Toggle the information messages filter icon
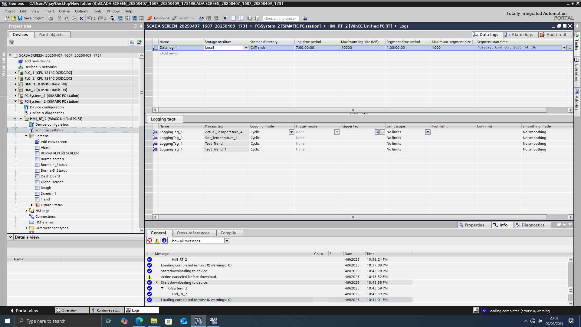Viewport: 581px width, 327px height. tap(164, 241)
